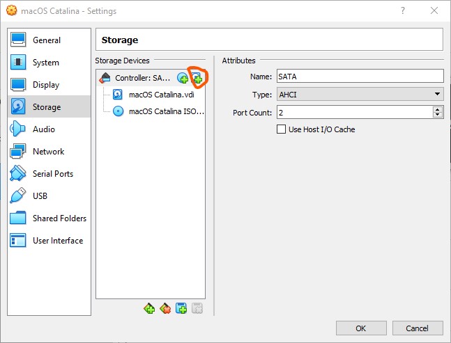451x343 pixels.
Task: Select the Storage settings category
Action: coord(49,106)
